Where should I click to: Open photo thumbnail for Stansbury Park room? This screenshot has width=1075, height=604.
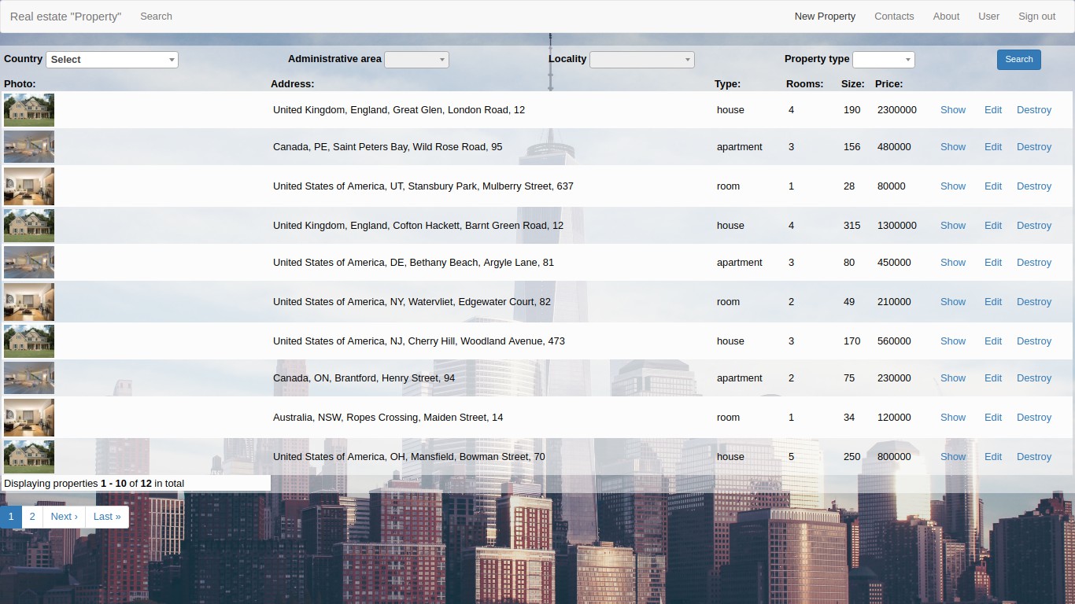29,186
